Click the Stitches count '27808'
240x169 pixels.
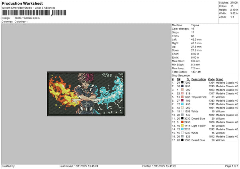pyautogui.click(x=234, y=3)
